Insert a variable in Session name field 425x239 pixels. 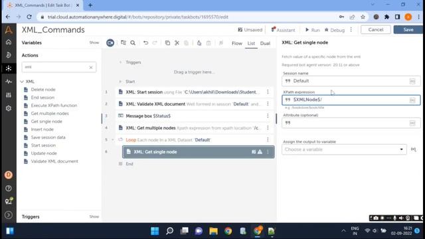412,81
